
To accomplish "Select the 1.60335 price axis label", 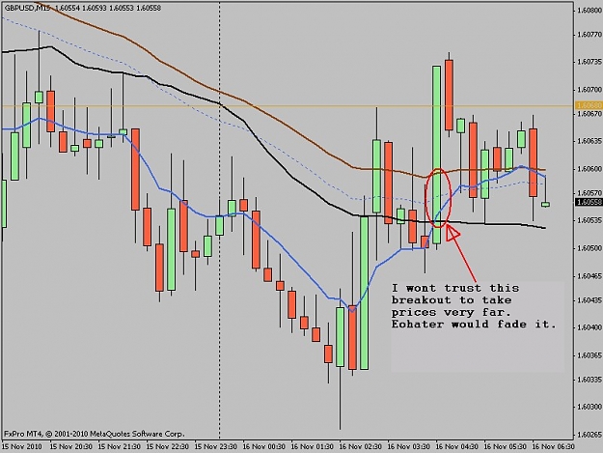I will (589, 379).
